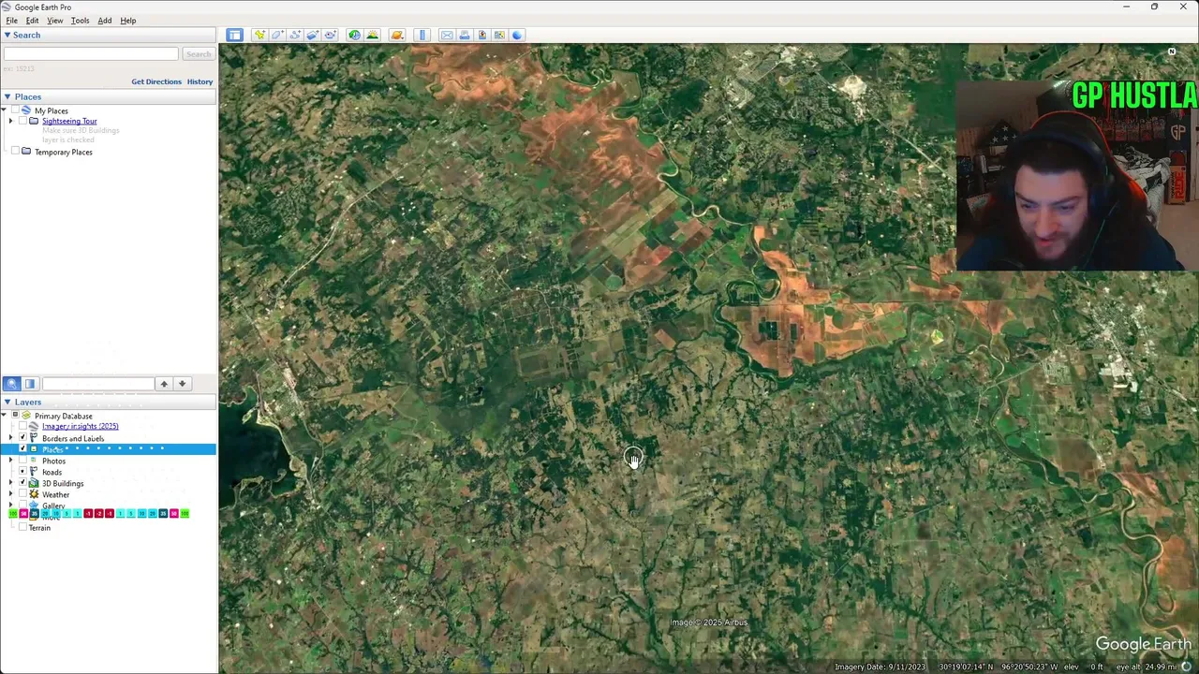Click the Print toolbar icon
Viewport: 1199px width, 674px height.
tap(465, 35)
